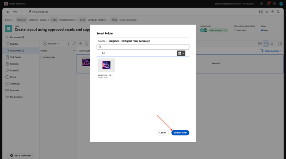Switch to standard list view

265,44
